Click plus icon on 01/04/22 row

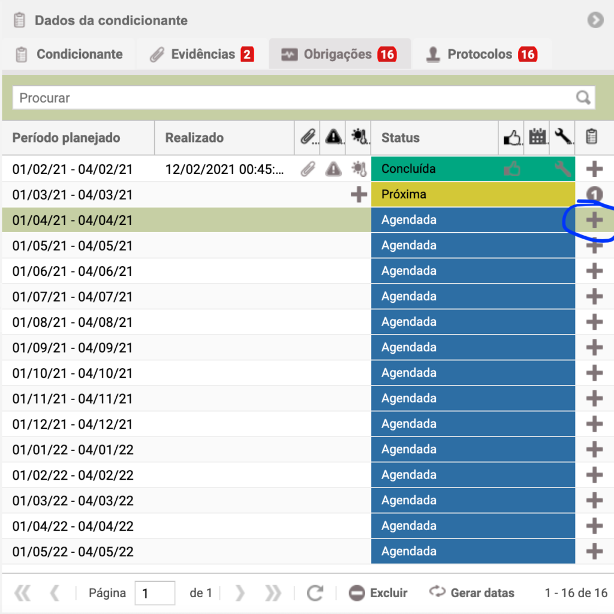[594, 525]
